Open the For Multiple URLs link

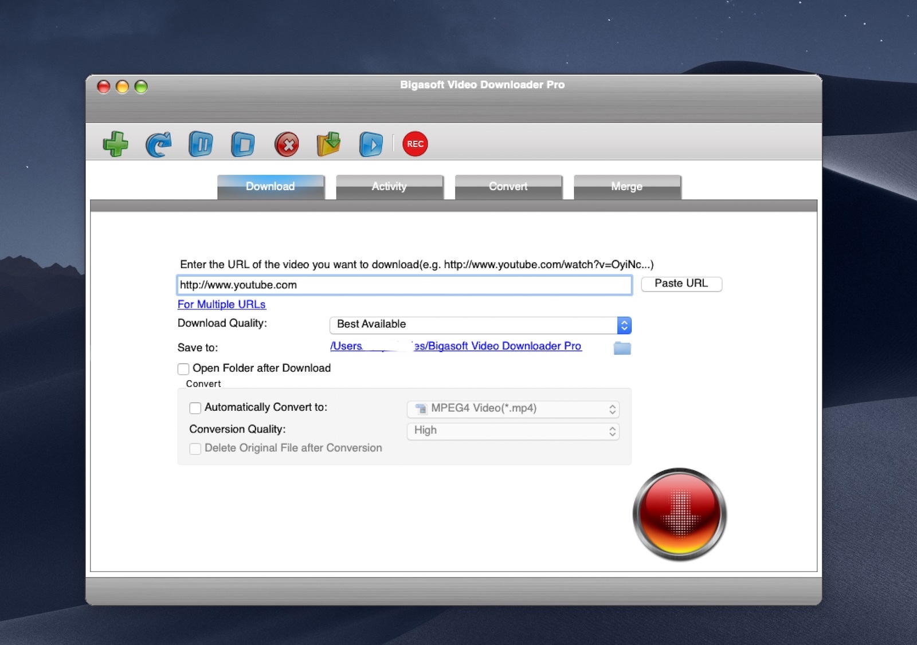tap(222, 304)
